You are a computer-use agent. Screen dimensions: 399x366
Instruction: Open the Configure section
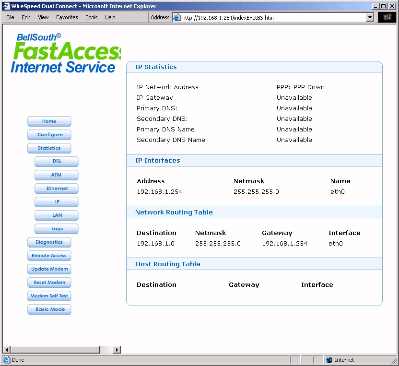pyautogui.click(x=49, y=135)
